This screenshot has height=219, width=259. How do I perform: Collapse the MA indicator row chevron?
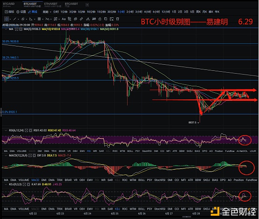pyautogui.click(x=6, y=29)
